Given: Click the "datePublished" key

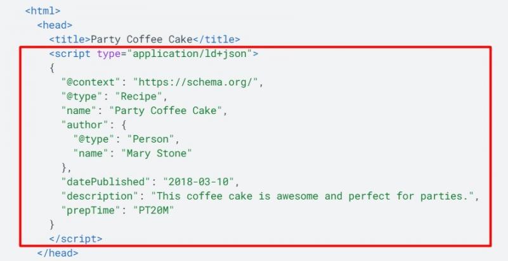Looking at the screenshot, I should pos(106,182).
